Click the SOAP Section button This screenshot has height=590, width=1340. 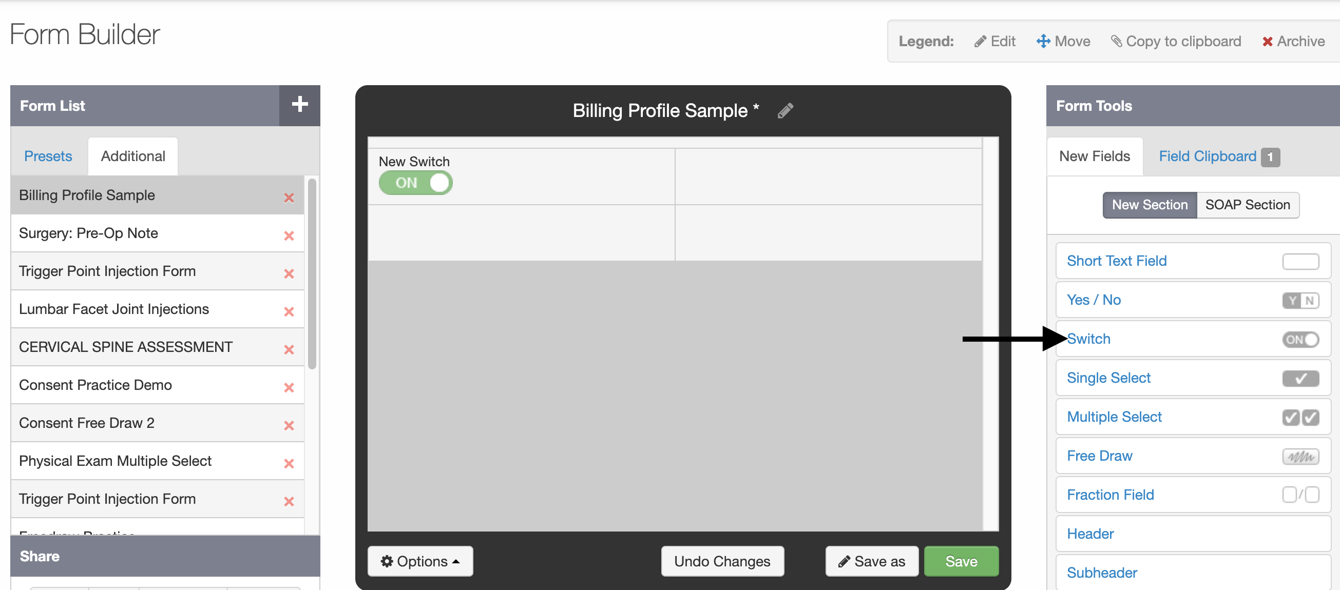click(1247, 204)
